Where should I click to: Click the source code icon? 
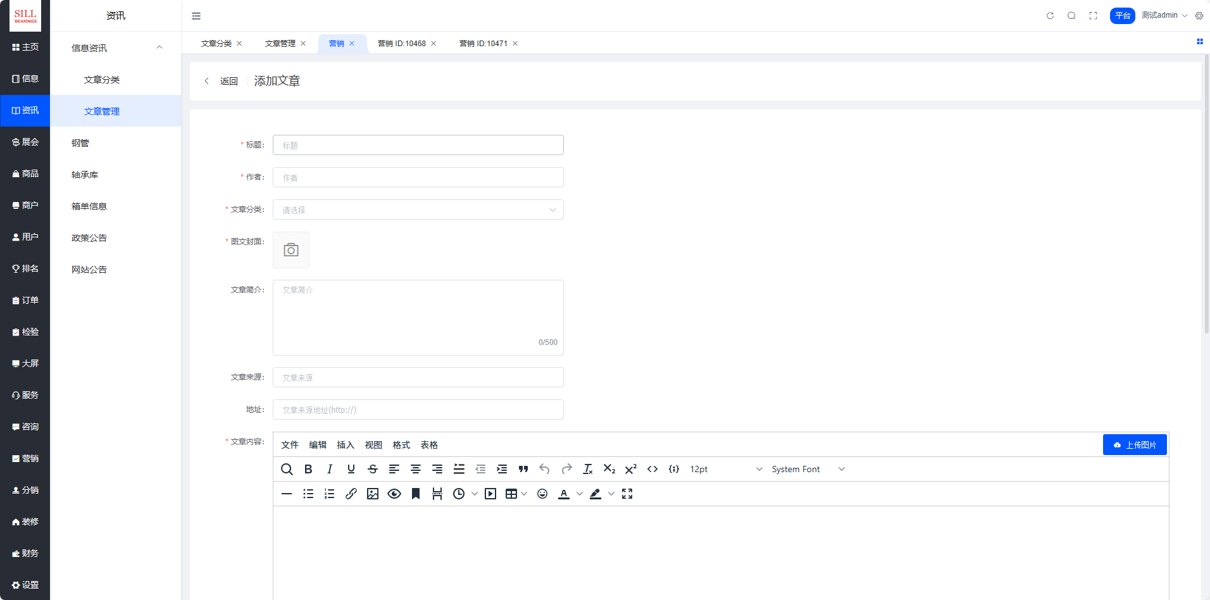652,469
